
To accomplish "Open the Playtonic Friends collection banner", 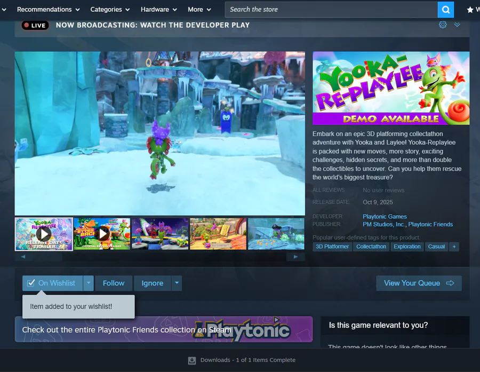I will click(x=164, y=329).
